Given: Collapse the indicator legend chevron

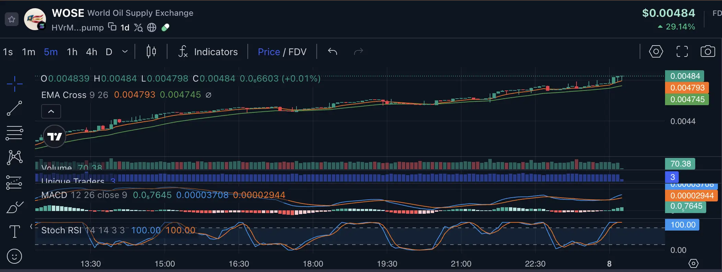Looking at the screenshot, I should (51, 111).
